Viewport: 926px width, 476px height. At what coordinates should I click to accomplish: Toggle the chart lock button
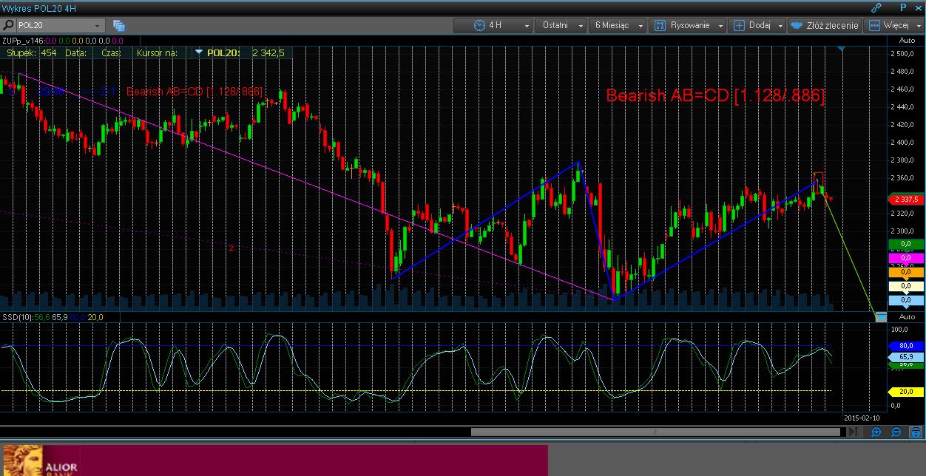pos(915,432)
